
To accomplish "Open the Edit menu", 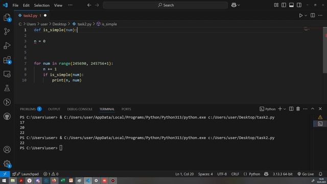I will coord(26,5).
